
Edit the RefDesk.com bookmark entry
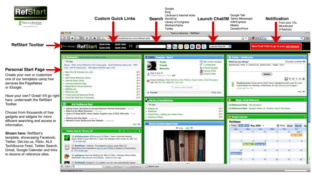pyautogui.click(x=137, y=89)
